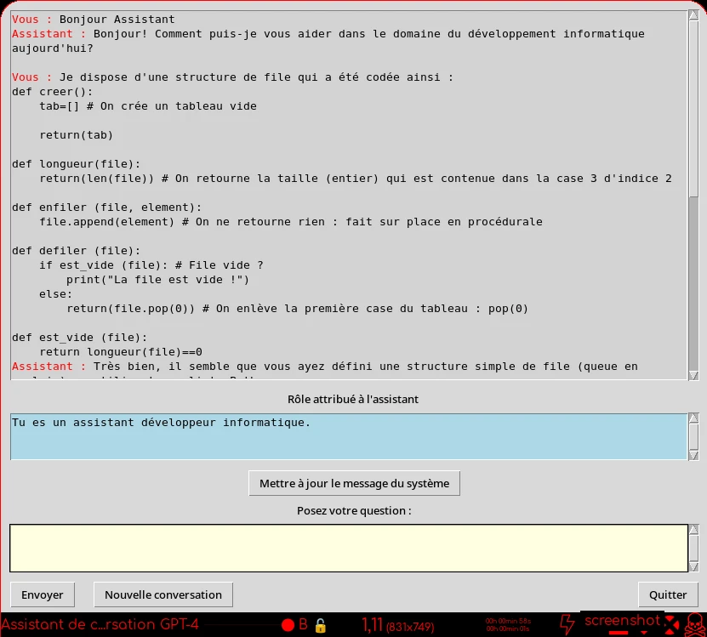Viewport: 707px width, 637px height.
Task: Click the conversation history scrollbar thumb
Action: point(693,281)
